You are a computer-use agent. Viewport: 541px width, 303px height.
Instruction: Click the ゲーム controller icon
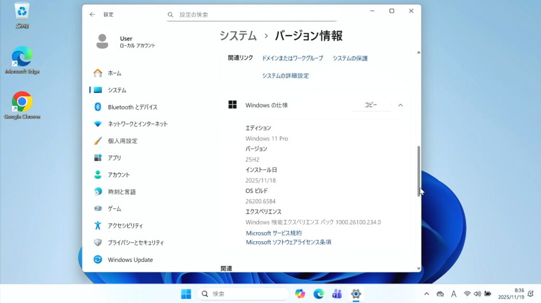pos(98,209)
